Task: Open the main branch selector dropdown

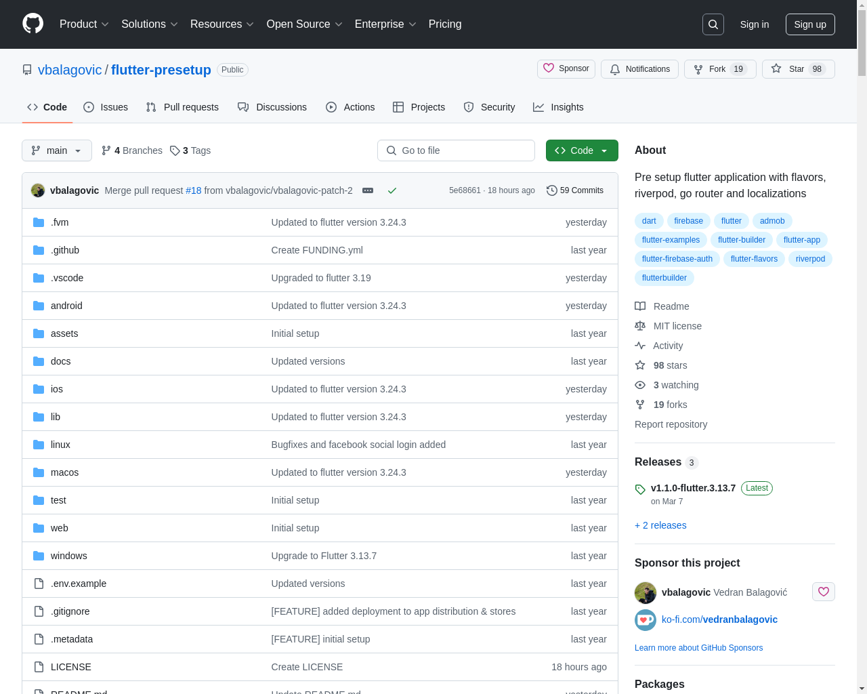Action: [57, 150]
